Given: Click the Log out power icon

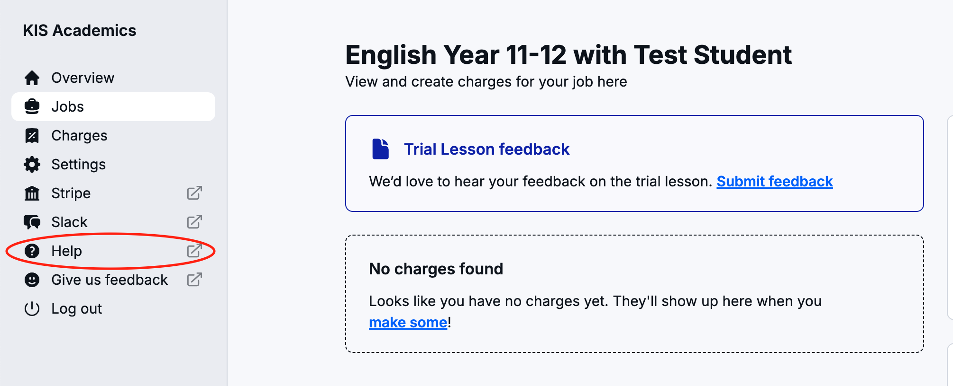Looking at the screenshot, I should (x=32, y=309).
